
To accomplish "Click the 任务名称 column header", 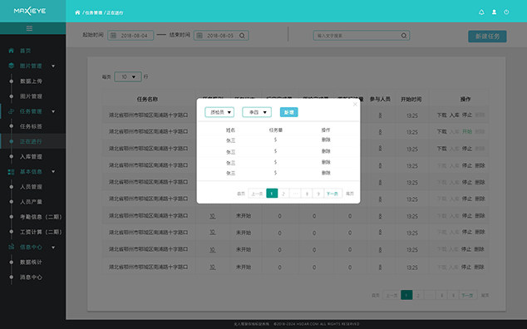I will point(147,99).
